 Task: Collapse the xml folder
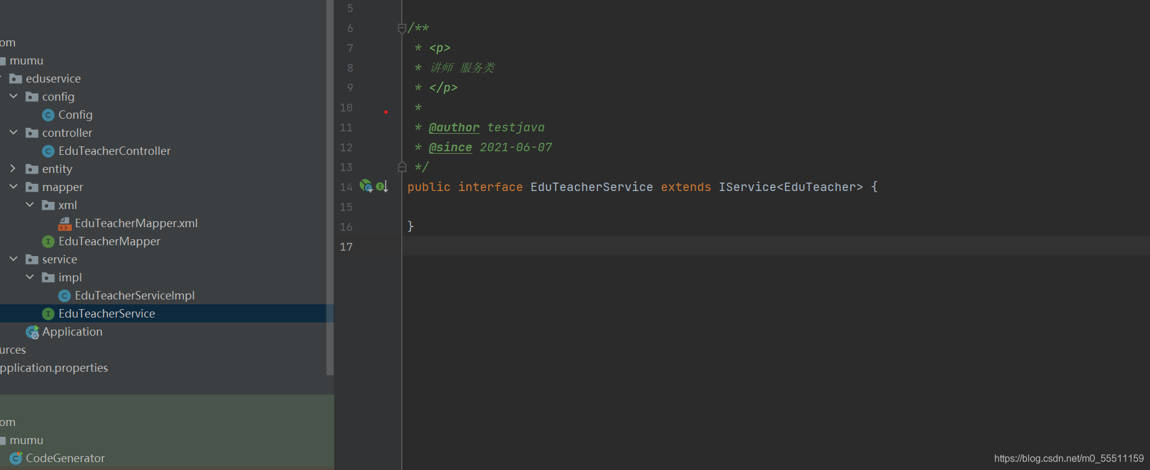tap(30, 205)
